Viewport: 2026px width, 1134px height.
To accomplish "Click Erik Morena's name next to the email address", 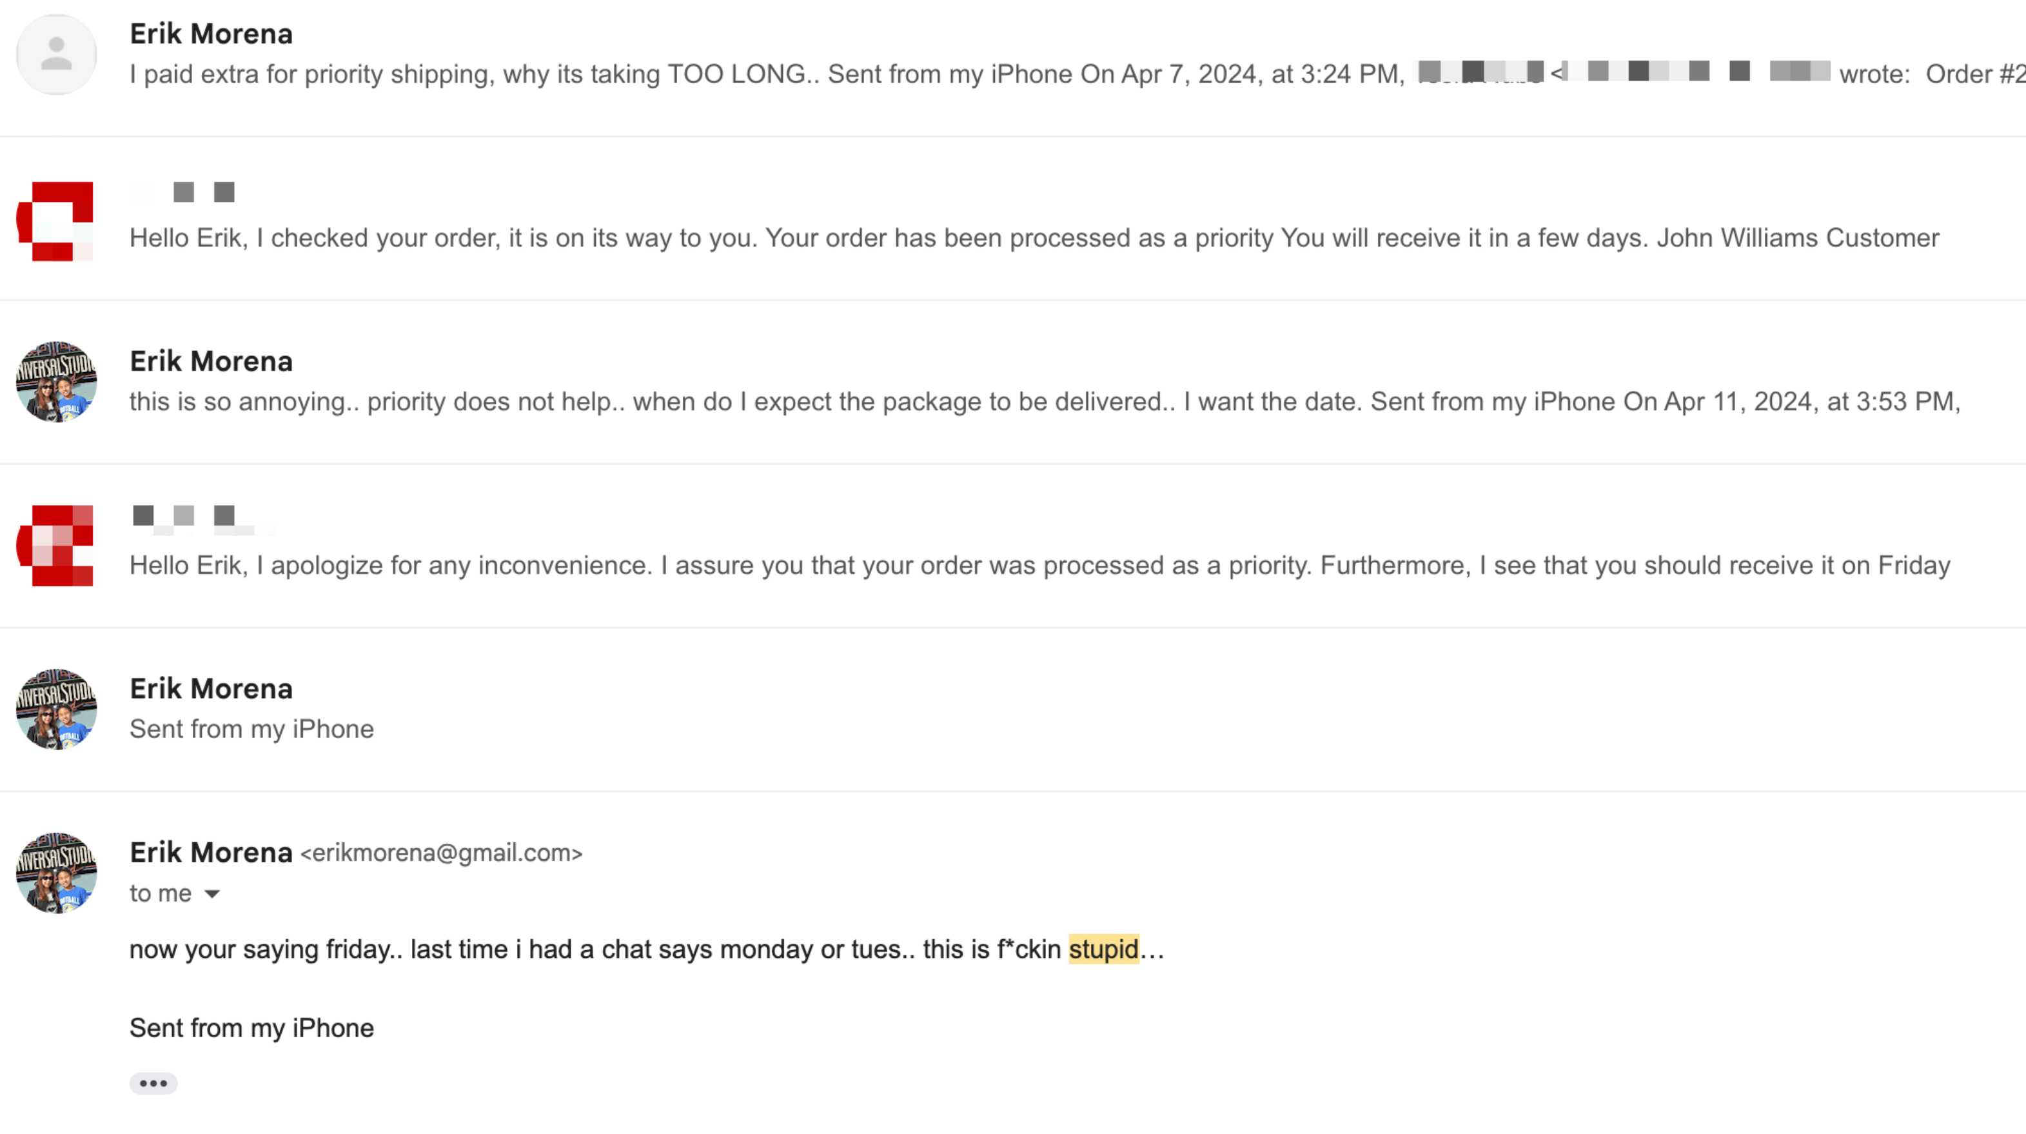I will (211, 852).
